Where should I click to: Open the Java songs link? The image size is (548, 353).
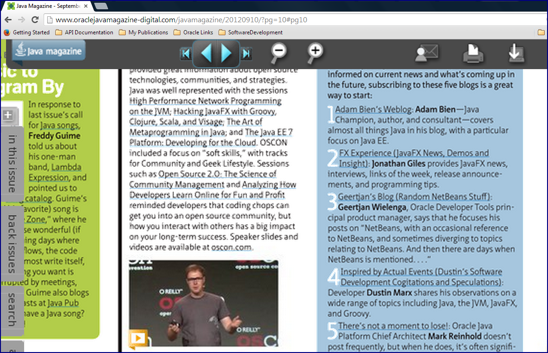click(x=60, y=125)
